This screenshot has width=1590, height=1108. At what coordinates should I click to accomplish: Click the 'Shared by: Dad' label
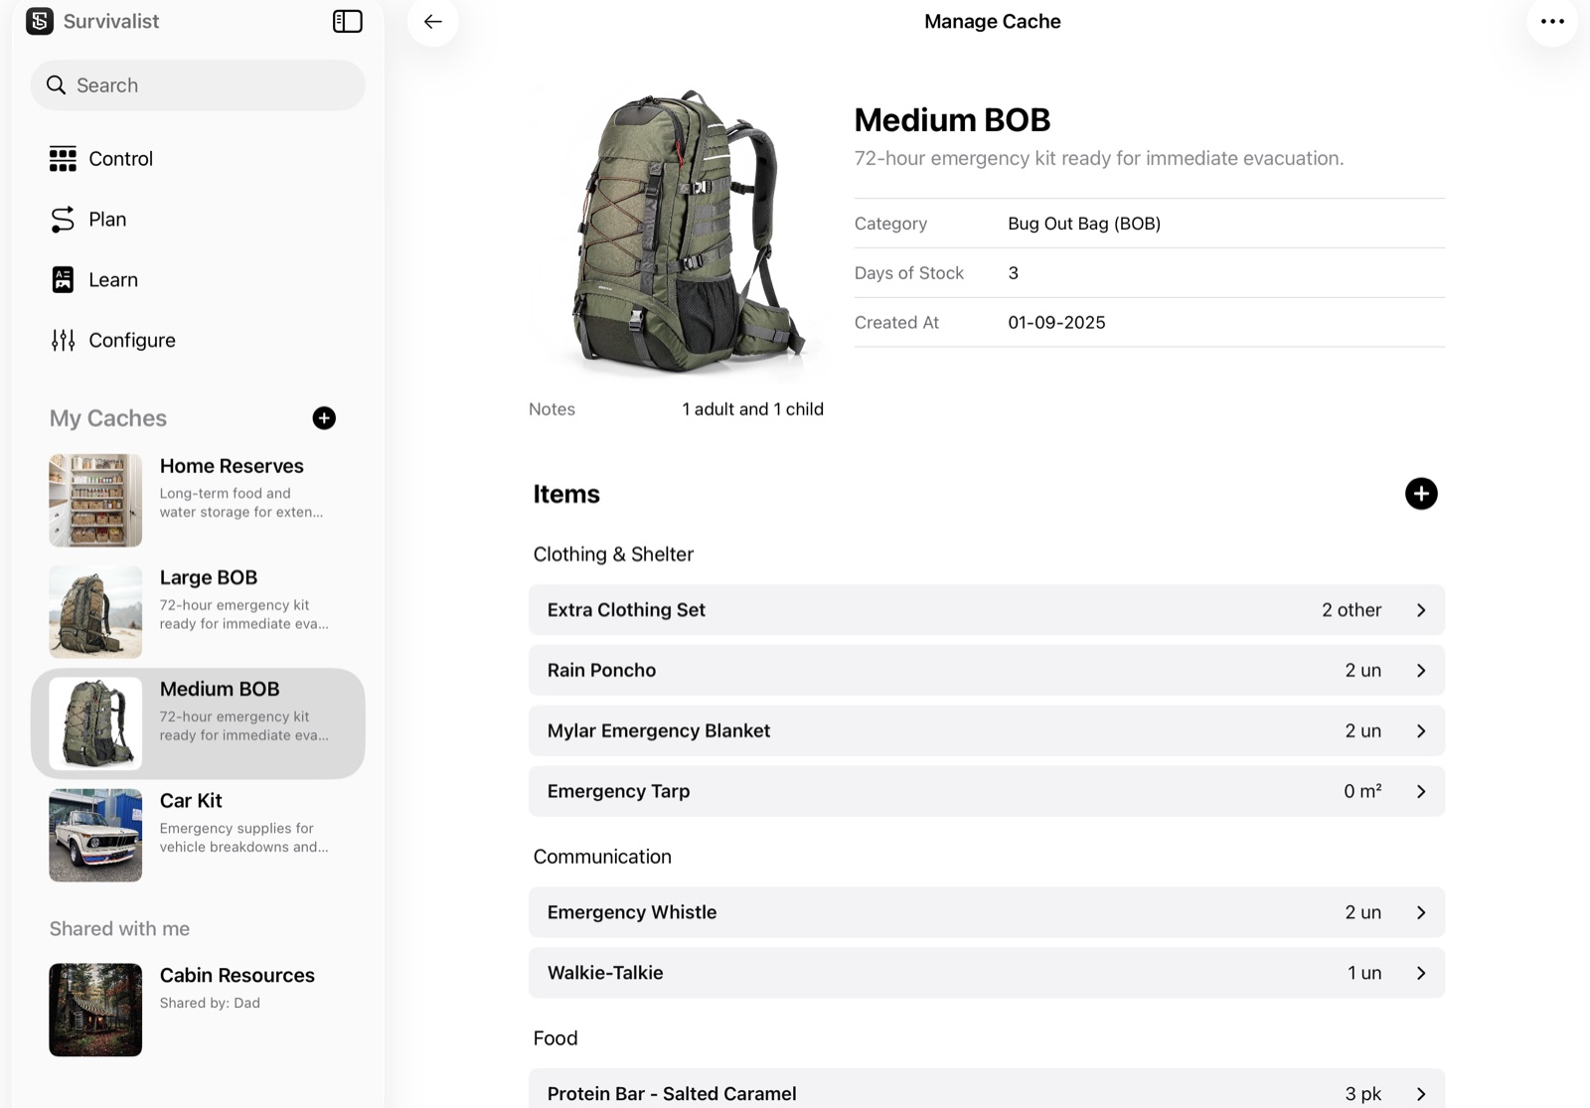tap(210, 1004)
